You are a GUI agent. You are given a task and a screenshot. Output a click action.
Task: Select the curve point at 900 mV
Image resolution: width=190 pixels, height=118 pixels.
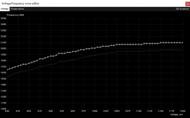tap(51, 56)
